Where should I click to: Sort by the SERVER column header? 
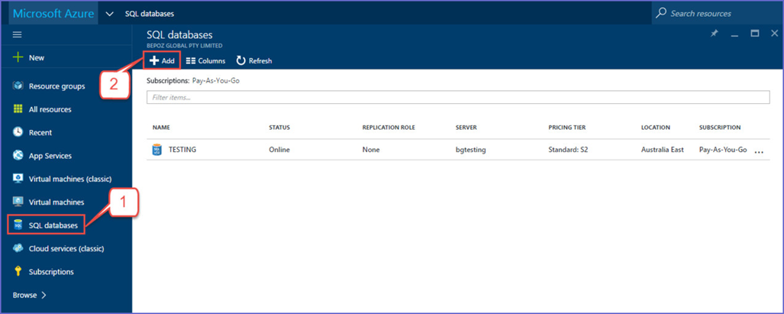(x=466, y=128)
